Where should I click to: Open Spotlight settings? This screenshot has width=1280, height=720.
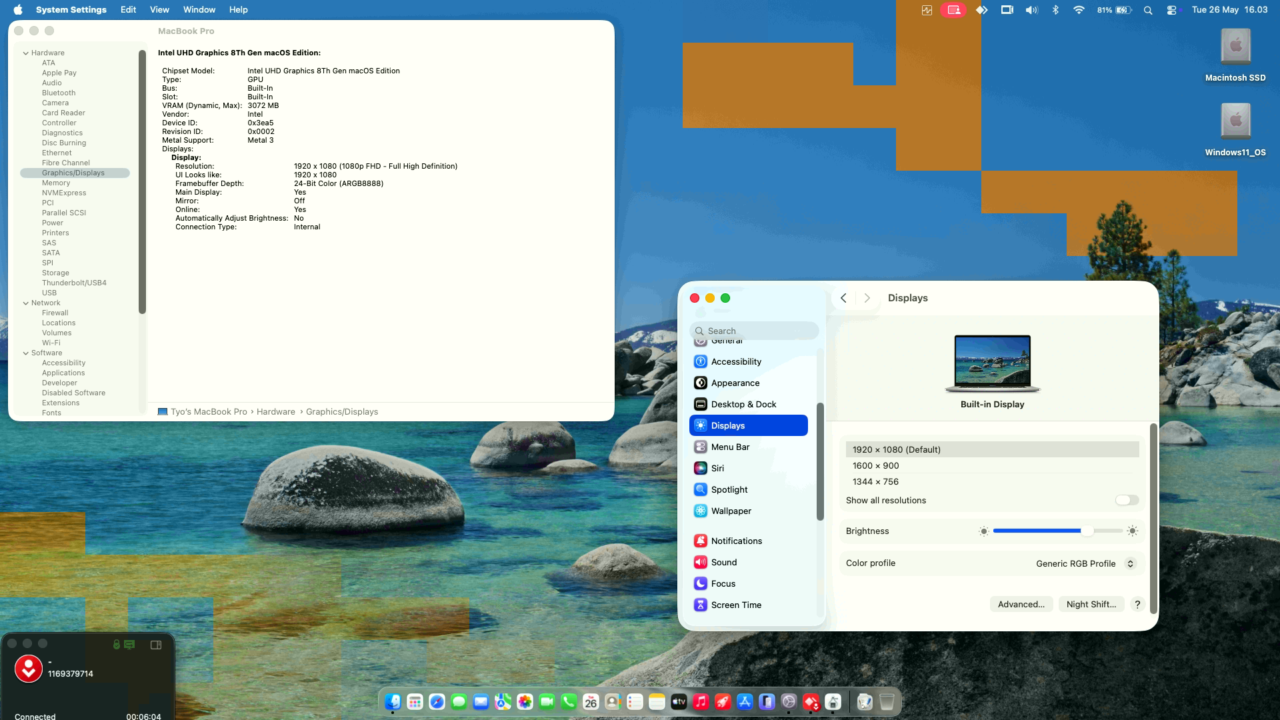[748, 489]
